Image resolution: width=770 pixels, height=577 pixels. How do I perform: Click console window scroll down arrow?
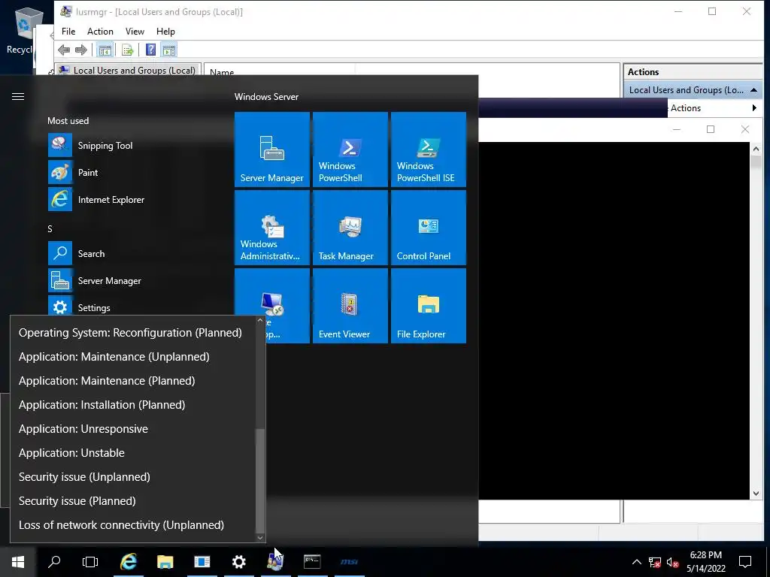[x=756, y=494]
